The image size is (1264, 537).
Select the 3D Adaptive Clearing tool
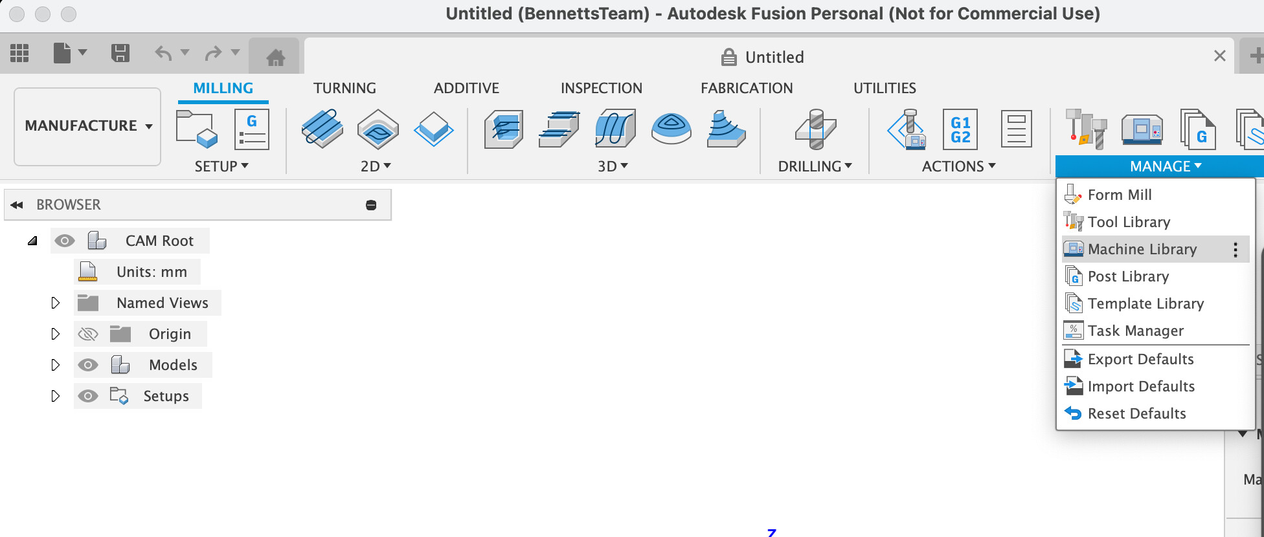[x=504, y=129]
